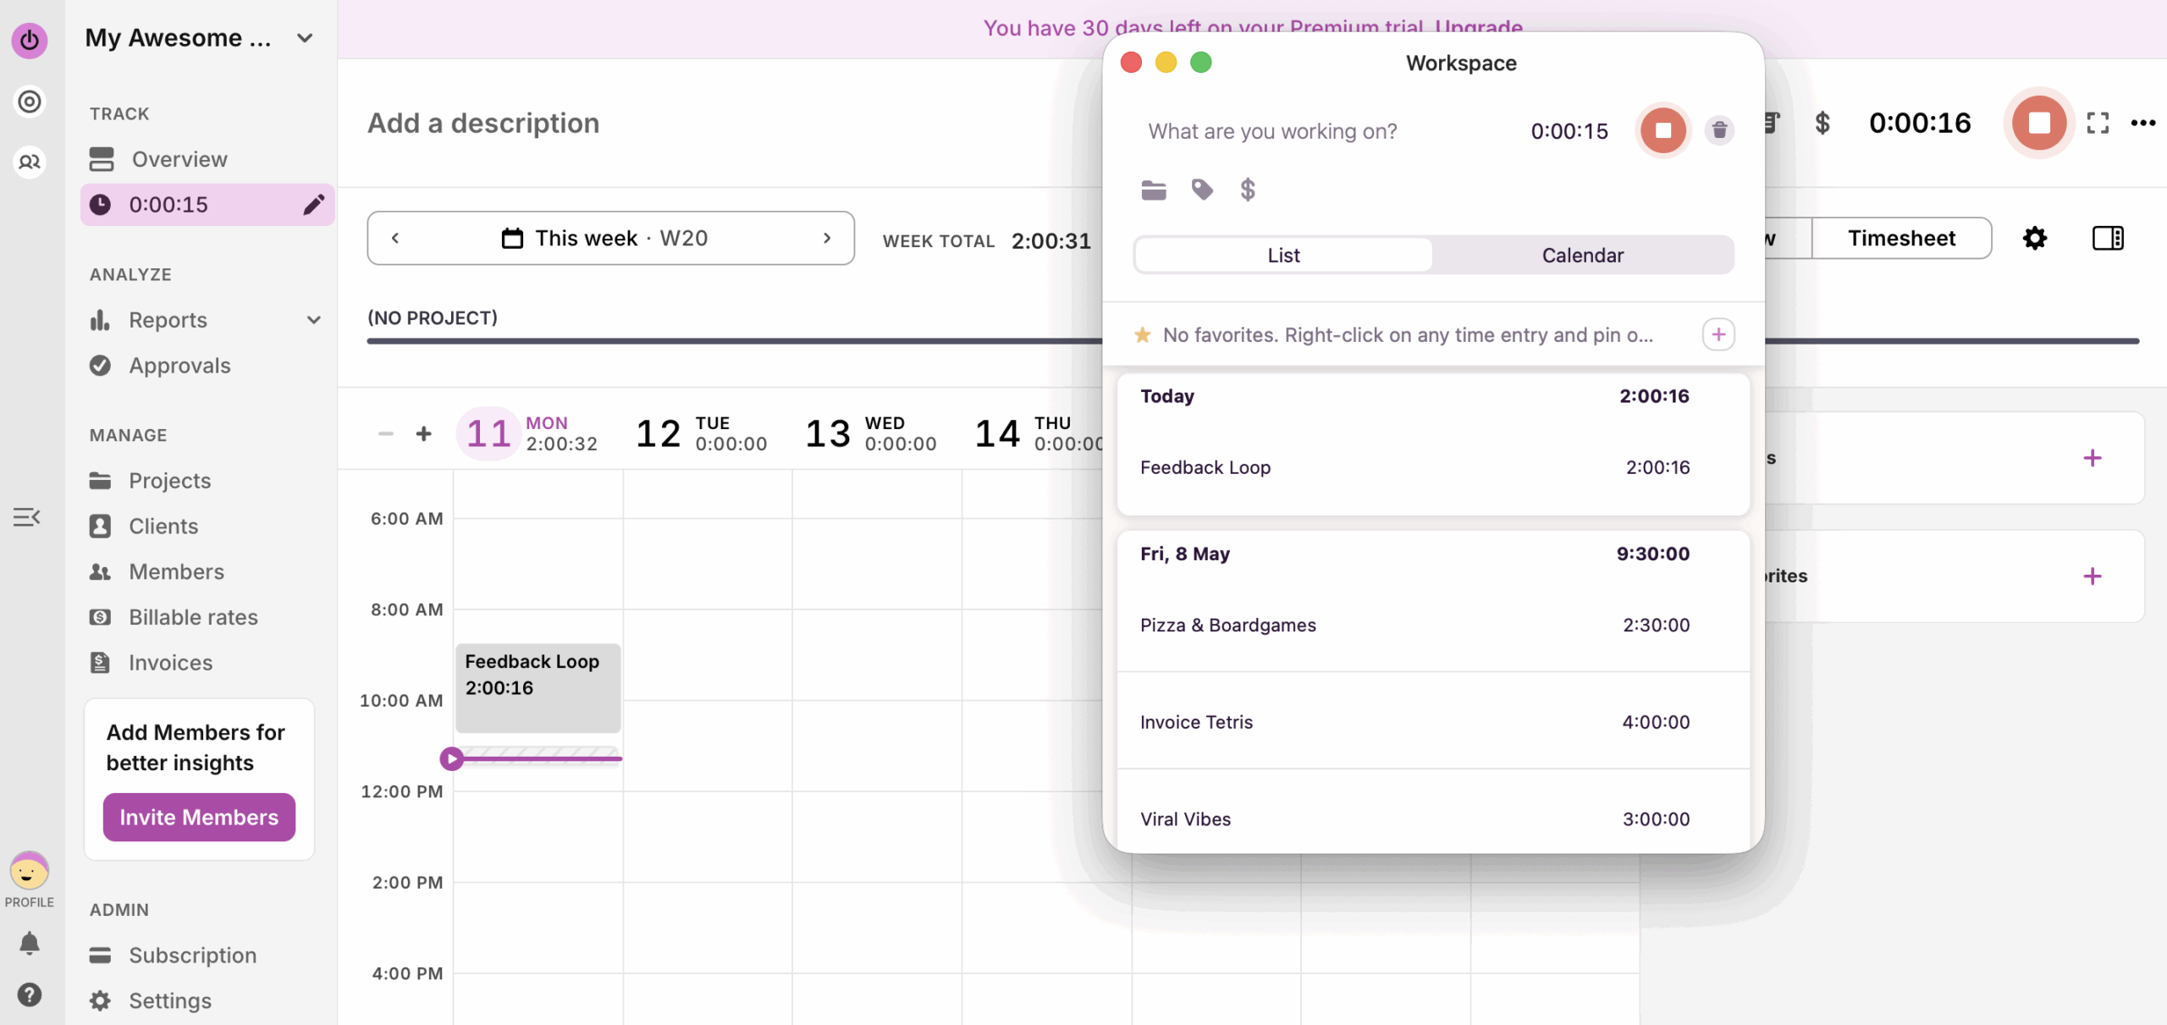Expand the My Awesome workspace dropdown
The width and height of the screenshot is (2167, 1025).
pos(305,38)
